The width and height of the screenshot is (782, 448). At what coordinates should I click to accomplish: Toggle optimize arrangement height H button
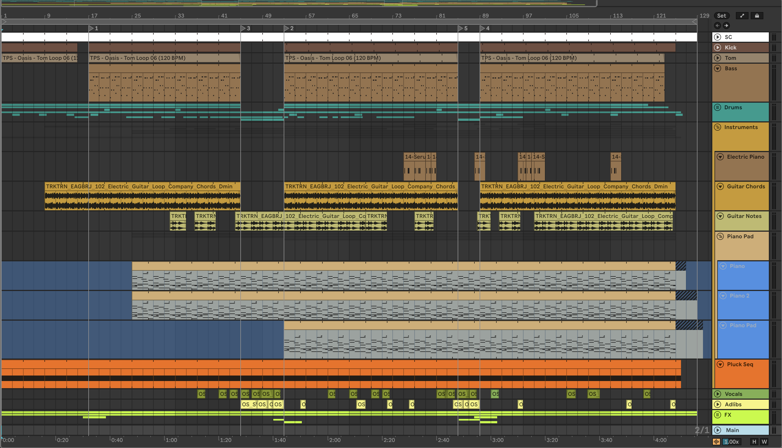click(x=754, y=441)
